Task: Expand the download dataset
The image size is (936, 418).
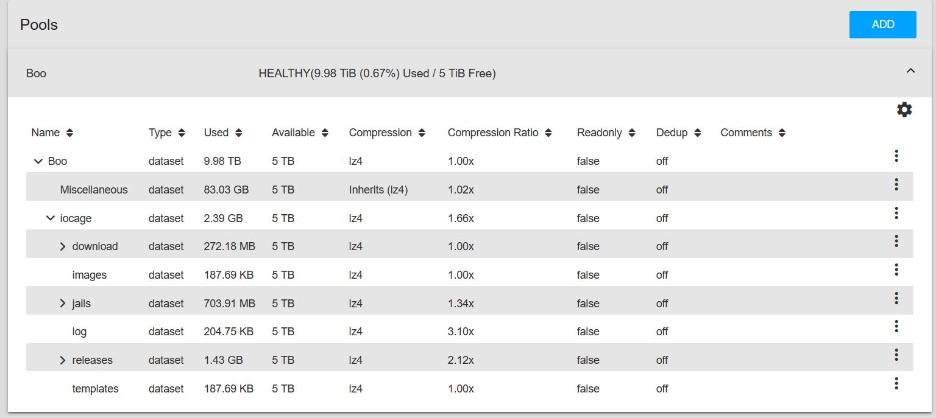Action: [x=62, y=246]
